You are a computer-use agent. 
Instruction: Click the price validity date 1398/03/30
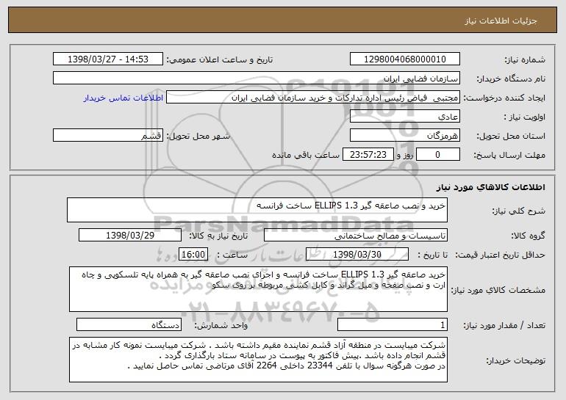[x=357, y=255]
